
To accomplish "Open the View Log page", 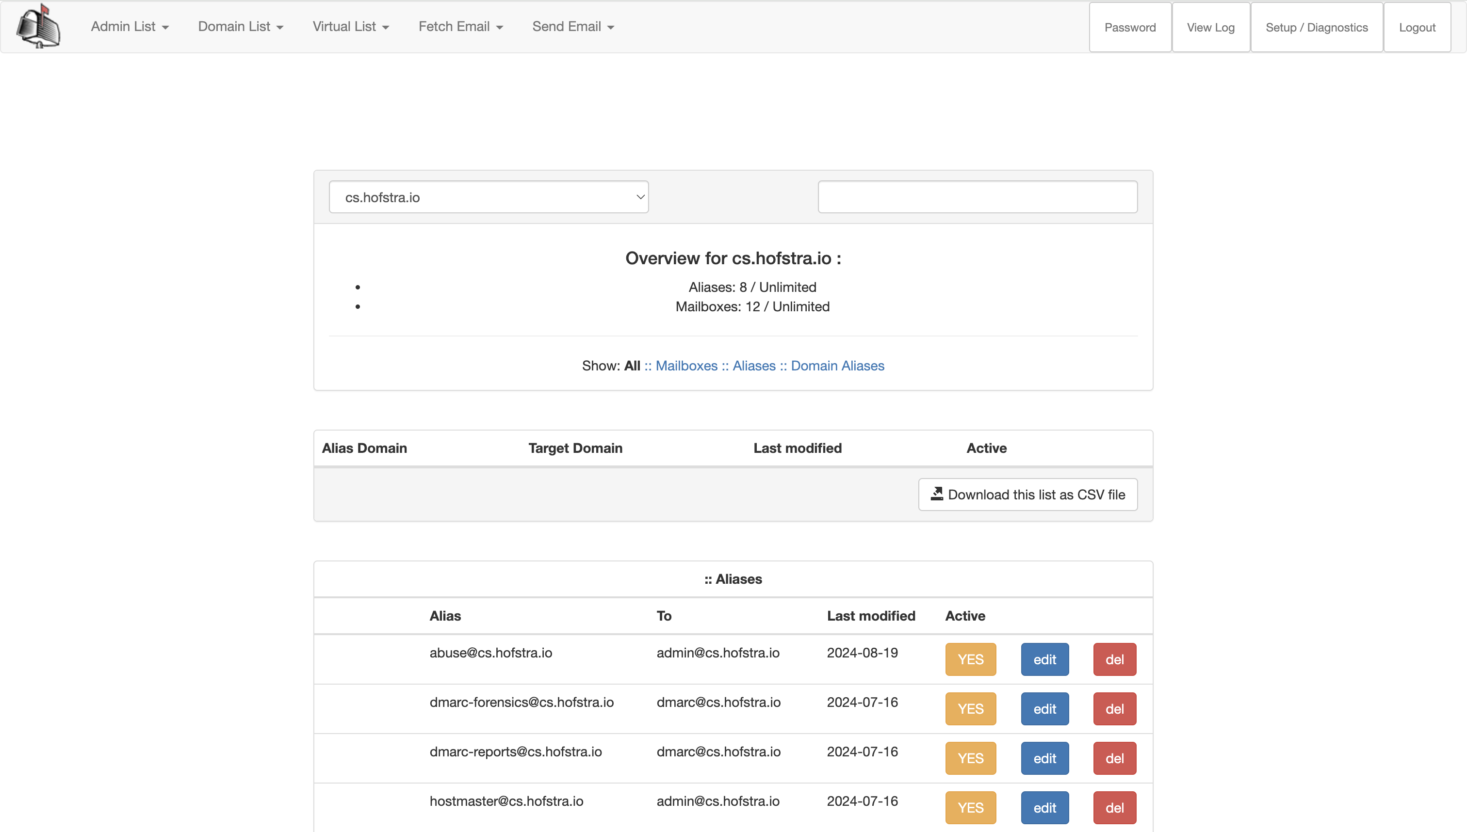I will pos(1210,28).
